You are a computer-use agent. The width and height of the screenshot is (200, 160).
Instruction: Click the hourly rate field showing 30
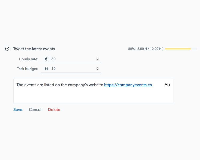pyautogui.click(x=71, y=59)
